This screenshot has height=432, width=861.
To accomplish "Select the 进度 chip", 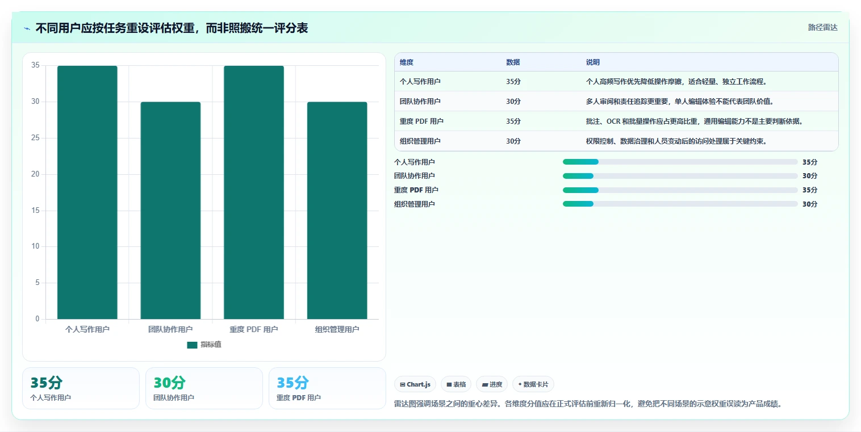I will [492, 384].
